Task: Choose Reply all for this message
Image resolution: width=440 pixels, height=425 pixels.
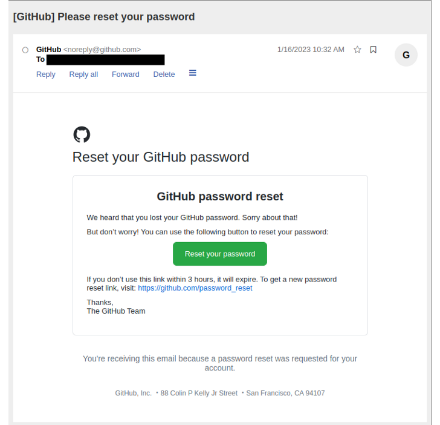Action: (83, 74)
